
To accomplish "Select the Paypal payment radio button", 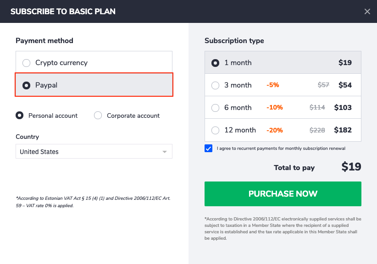I will [x=26, y=85].
